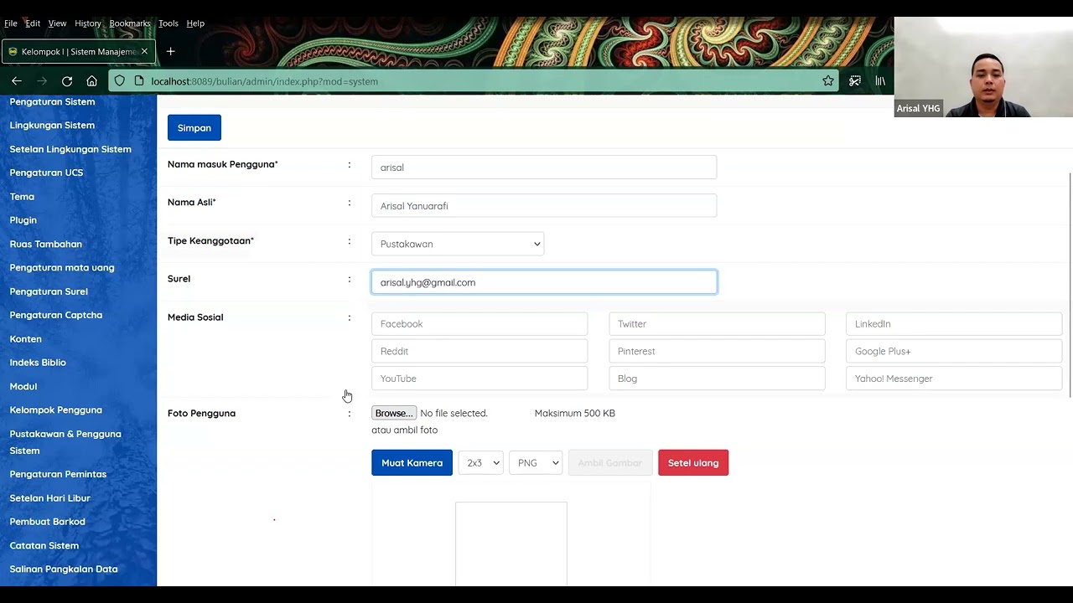Open a new browser tab
The height and width of the screenshot is (603, 1073).
tap(170, 51)
